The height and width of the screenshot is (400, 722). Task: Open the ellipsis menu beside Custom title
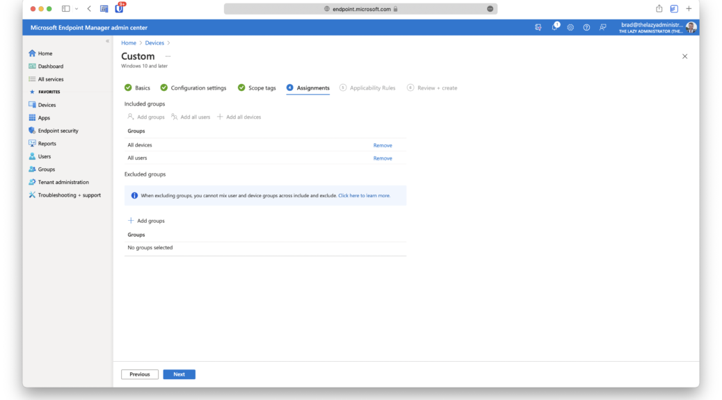tap(168, 56)
